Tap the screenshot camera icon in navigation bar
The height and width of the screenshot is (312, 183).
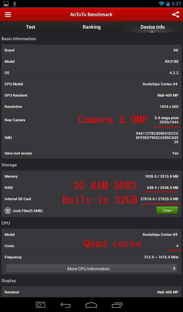click(x=41, y=305)
